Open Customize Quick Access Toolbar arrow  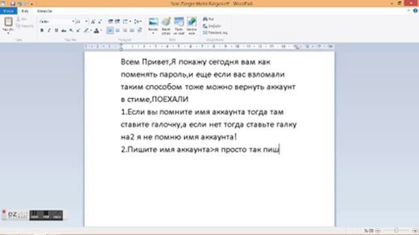click(31, 4)
